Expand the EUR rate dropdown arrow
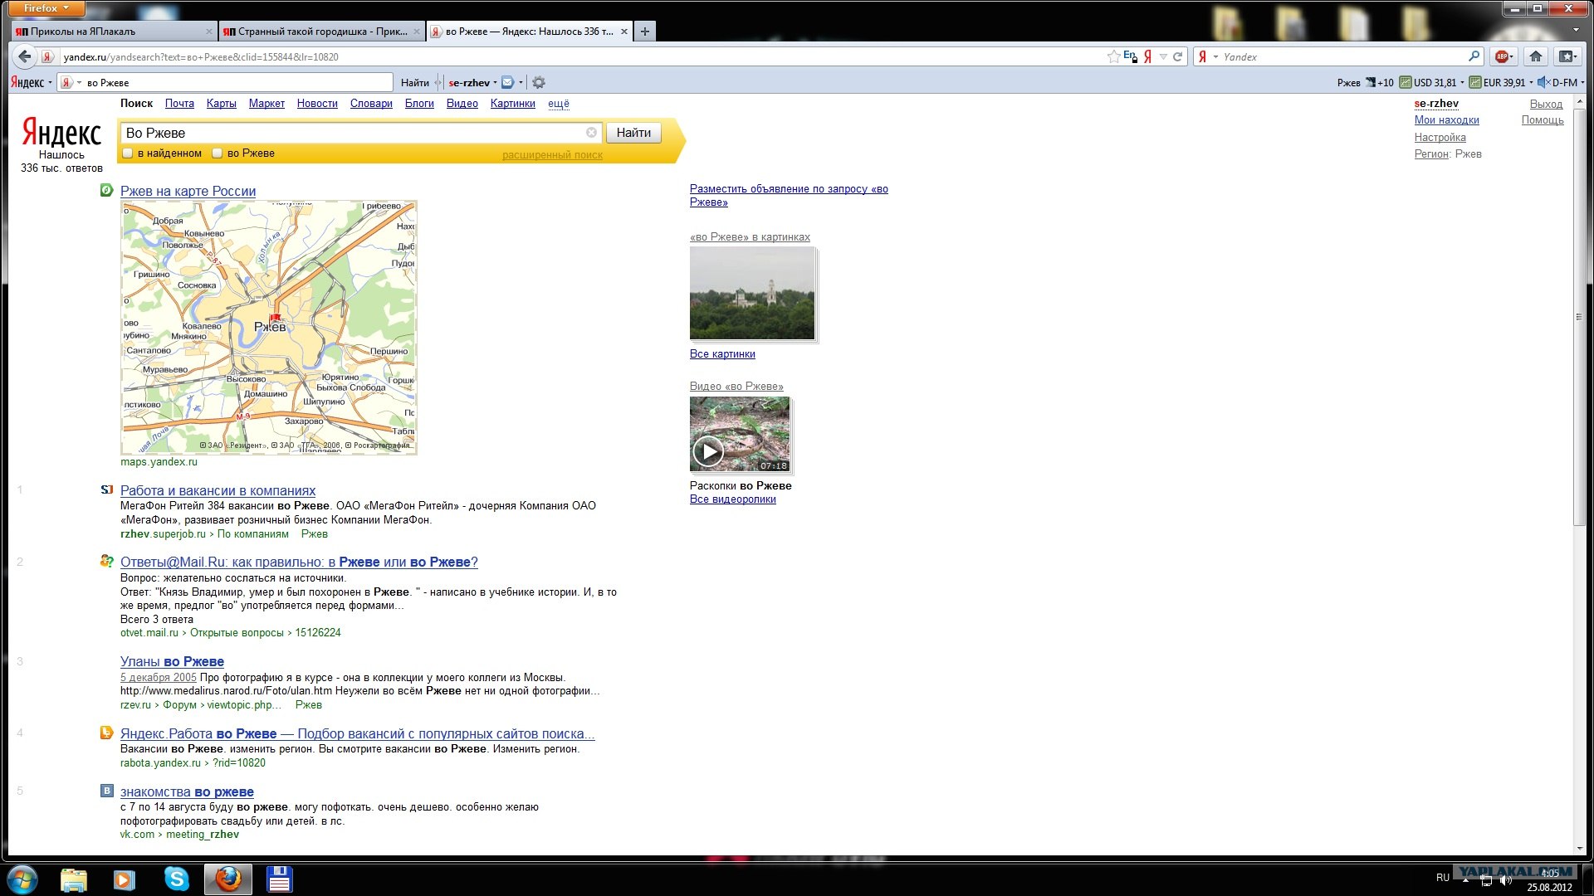The height and width of the screenshot is (896, 1594). (1531, 82)
